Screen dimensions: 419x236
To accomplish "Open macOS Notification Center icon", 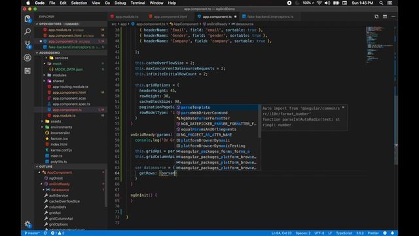I will tap(390, 3).
